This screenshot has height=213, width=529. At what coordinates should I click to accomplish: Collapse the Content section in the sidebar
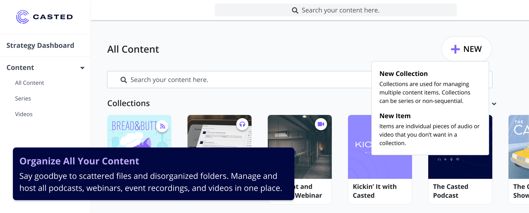point(82,68)
